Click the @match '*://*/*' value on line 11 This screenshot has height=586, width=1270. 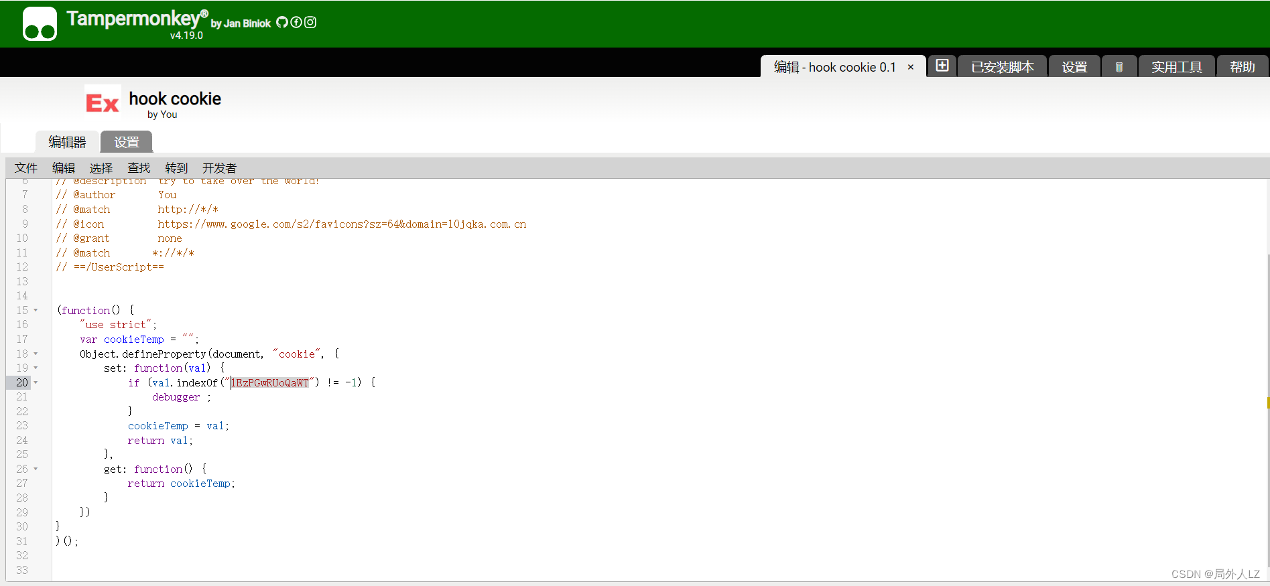173,253
